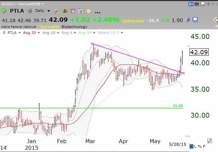This screenshot has width=218, height=152.
Task: Select the trendline handle at right end
Action: pos(184,73)
